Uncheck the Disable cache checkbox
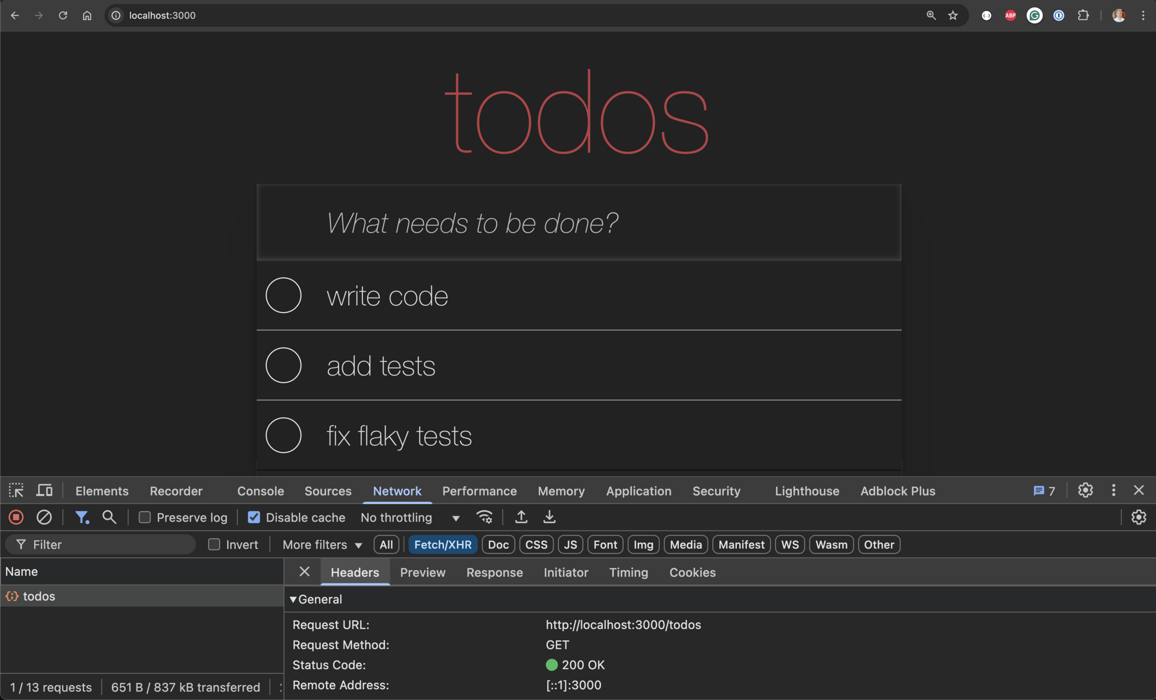1156x700 pixels. [x=254, y=517]
